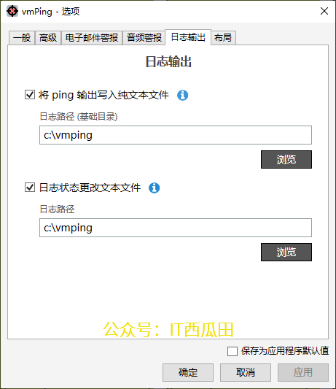The image size is (336, 389).
Task: Open the 高级 tab
Action: click(x=48, y=38)
